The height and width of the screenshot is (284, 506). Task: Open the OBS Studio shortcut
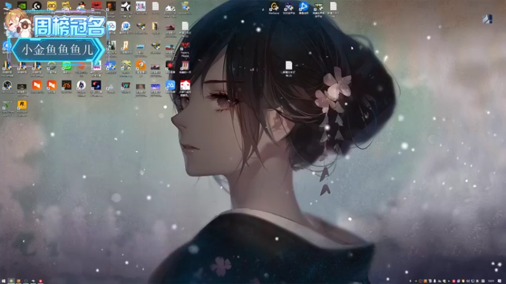click(7, 85)
